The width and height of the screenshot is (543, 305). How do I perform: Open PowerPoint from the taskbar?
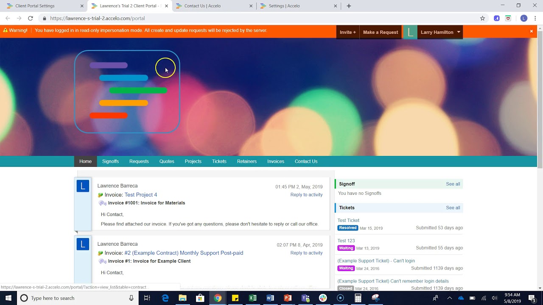pos(288,298)
